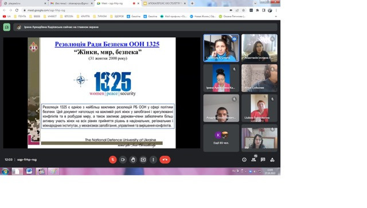Open the Мой профиль bookmark
367x208 pixels.
pos(173,17)
